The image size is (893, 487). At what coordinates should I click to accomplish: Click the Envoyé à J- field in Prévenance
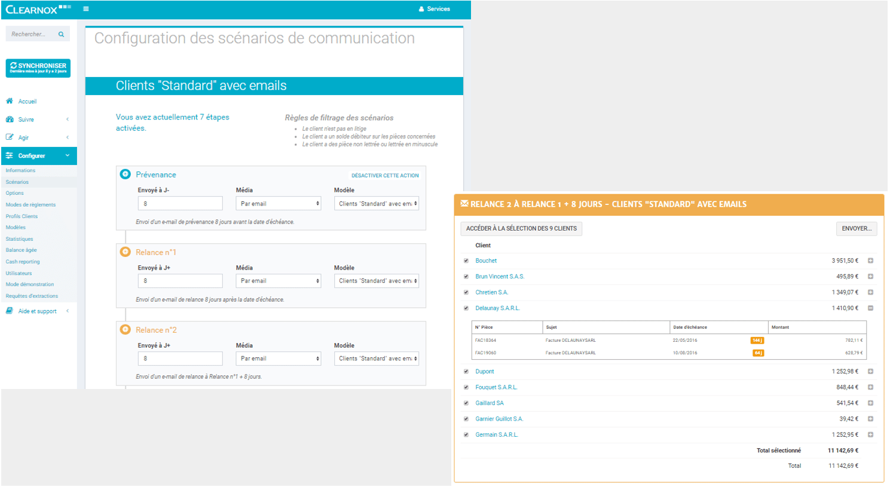click(181, 204)
